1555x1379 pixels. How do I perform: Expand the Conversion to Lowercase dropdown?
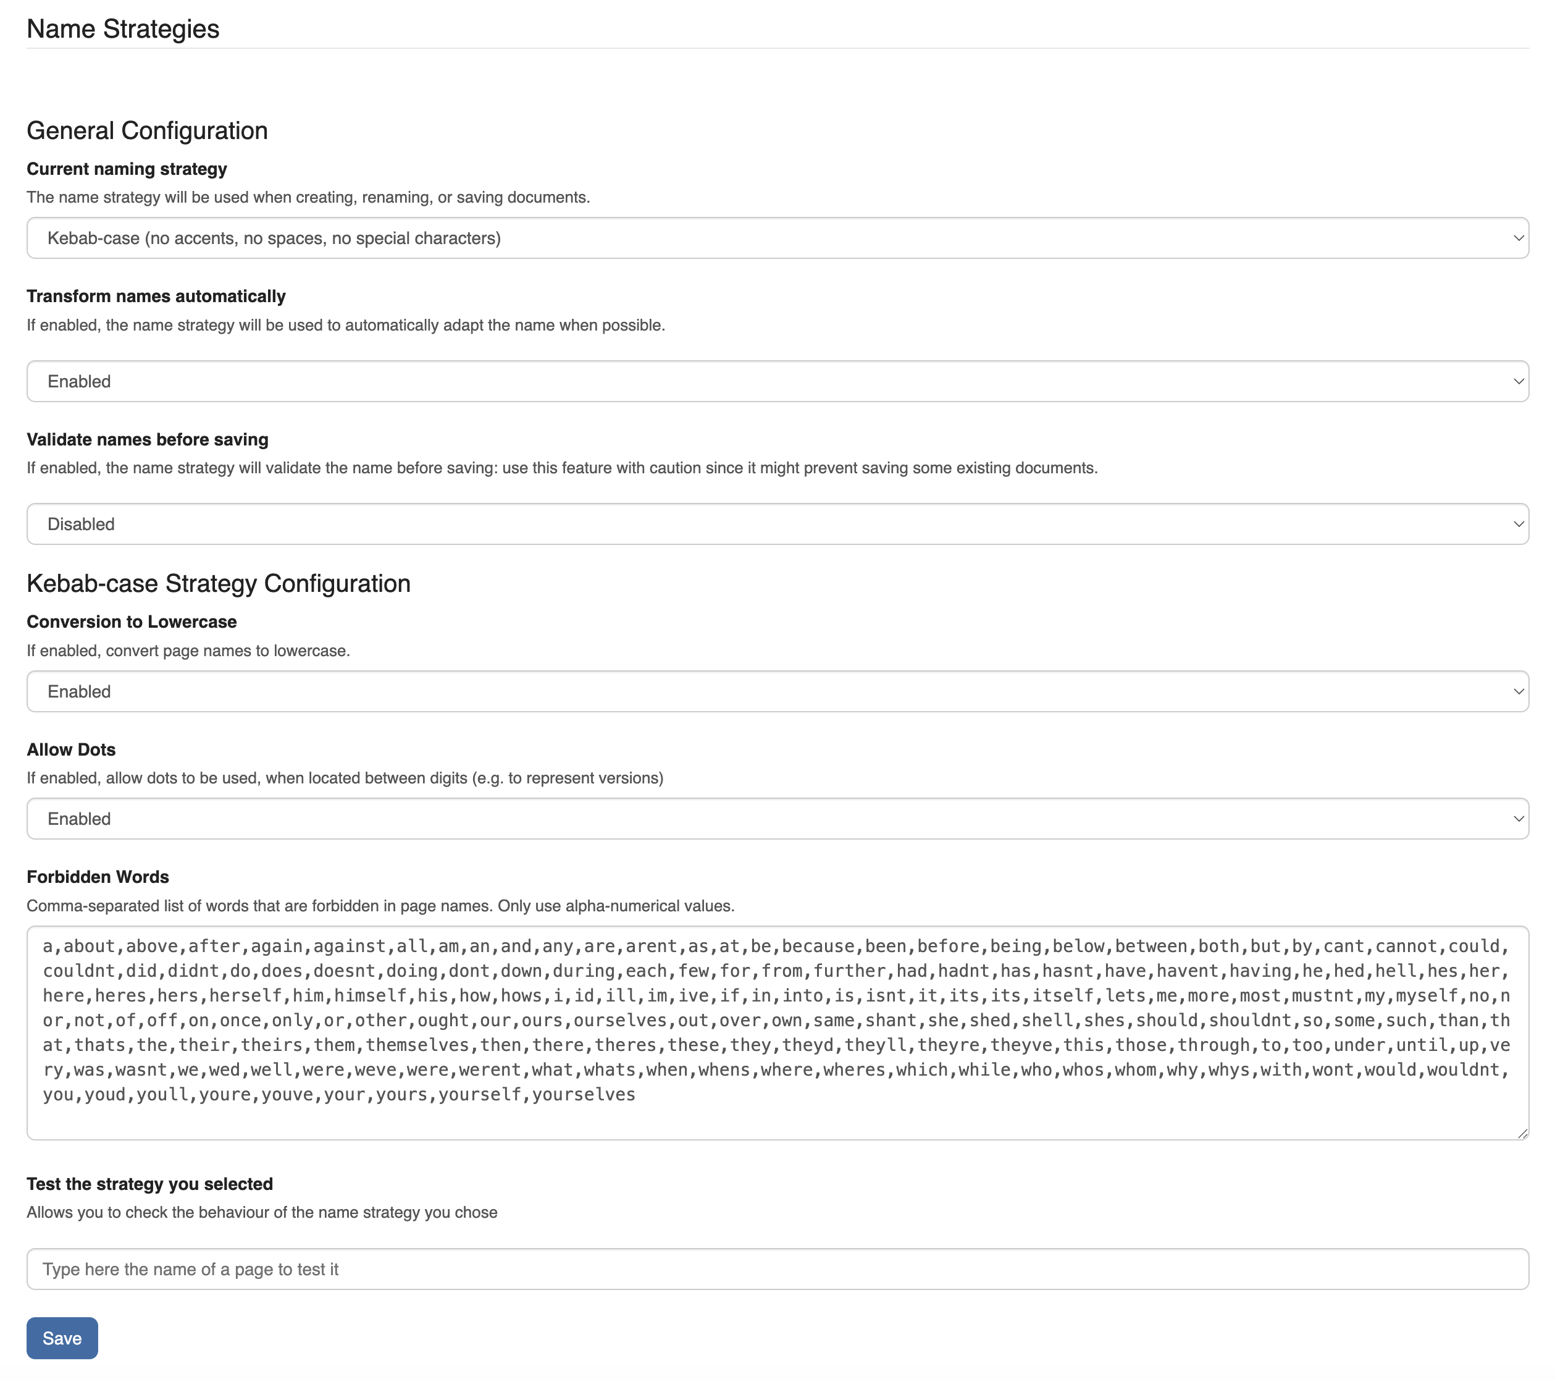776,691
